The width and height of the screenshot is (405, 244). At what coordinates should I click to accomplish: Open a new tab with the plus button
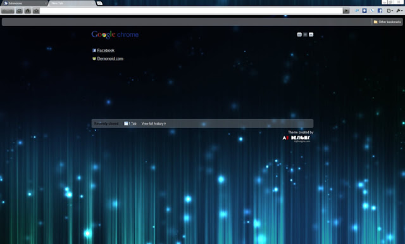pyautogui.click(x=99, y=3)
